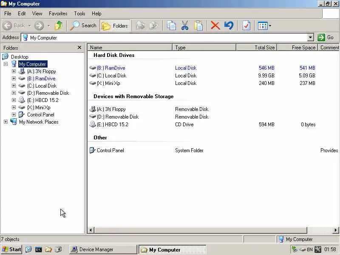Open the File menu
Screen dimensions: 340x255
8,14
